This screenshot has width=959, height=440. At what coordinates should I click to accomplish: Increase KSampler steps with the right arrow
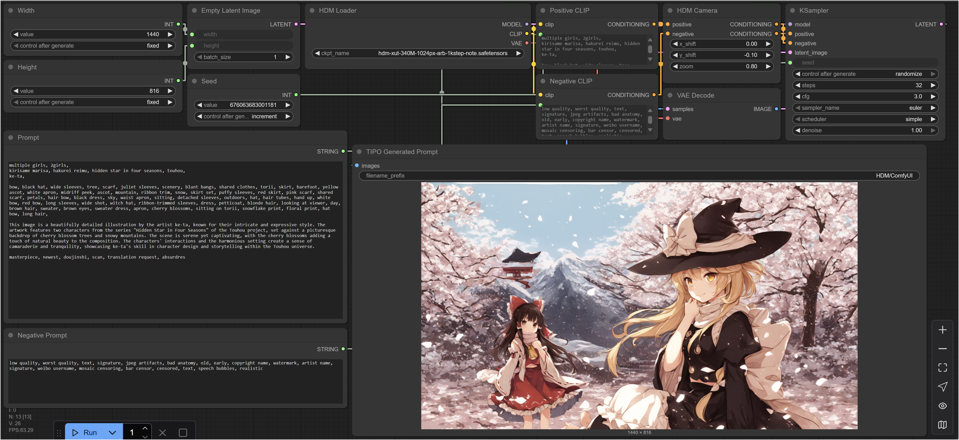(x=933, y=85)
